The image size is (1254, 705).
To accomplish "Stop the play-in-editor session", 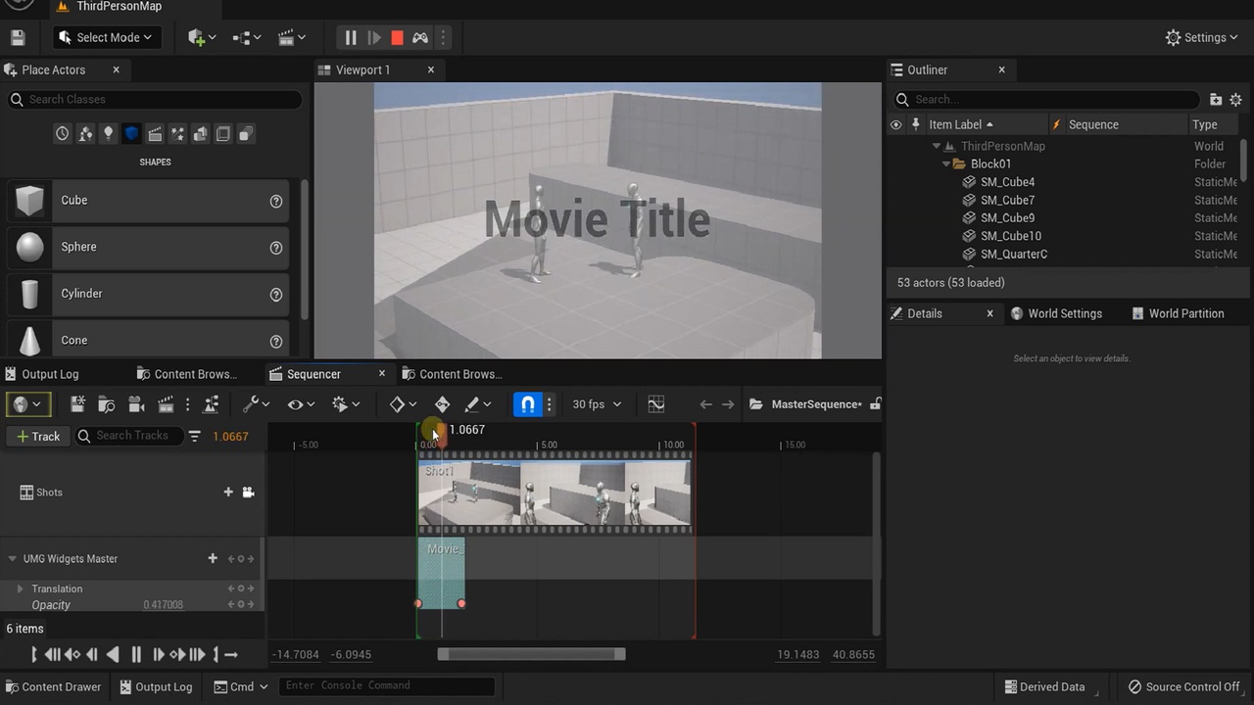I will pos(397,38).
